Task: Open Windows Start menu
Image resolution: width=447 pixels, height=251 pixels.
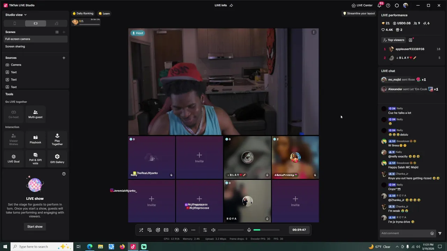Action: (x=5, y=246)
